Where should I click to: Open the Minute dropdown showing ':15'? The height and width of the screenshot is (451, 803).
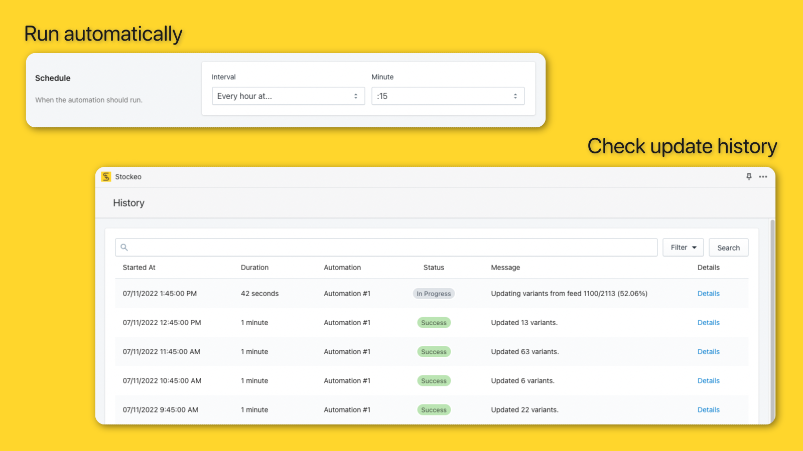[447, 96]
